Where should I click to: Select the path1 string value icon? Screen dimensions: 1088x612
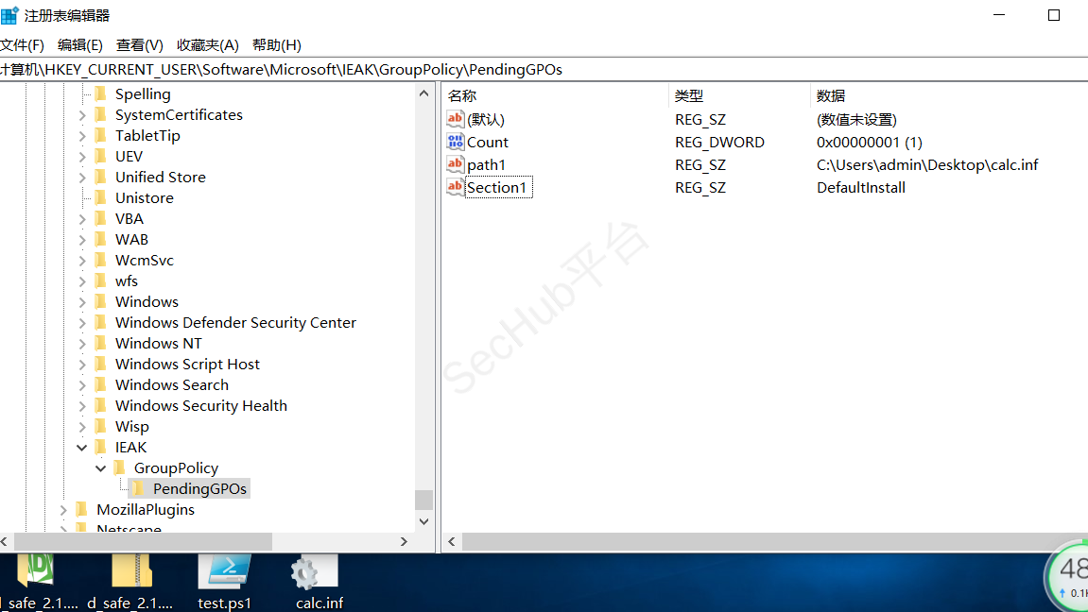tap(456, 165)
